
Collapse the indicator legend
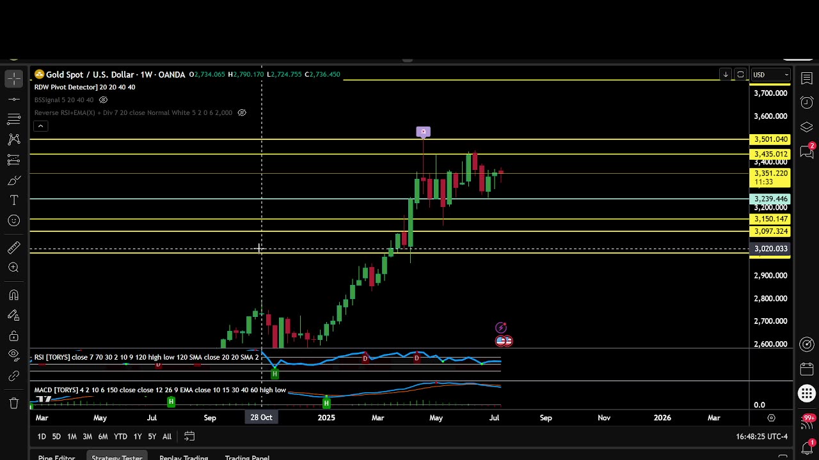(40, 126)
